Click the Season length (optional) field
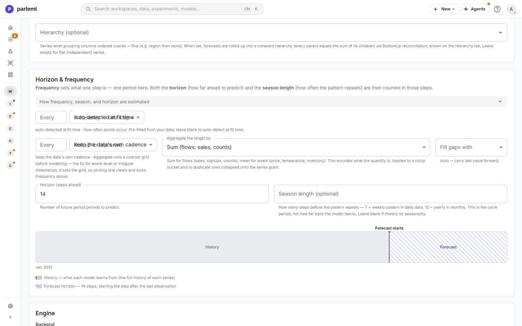This screenshot has height=326, width=522. click(391, 194)
